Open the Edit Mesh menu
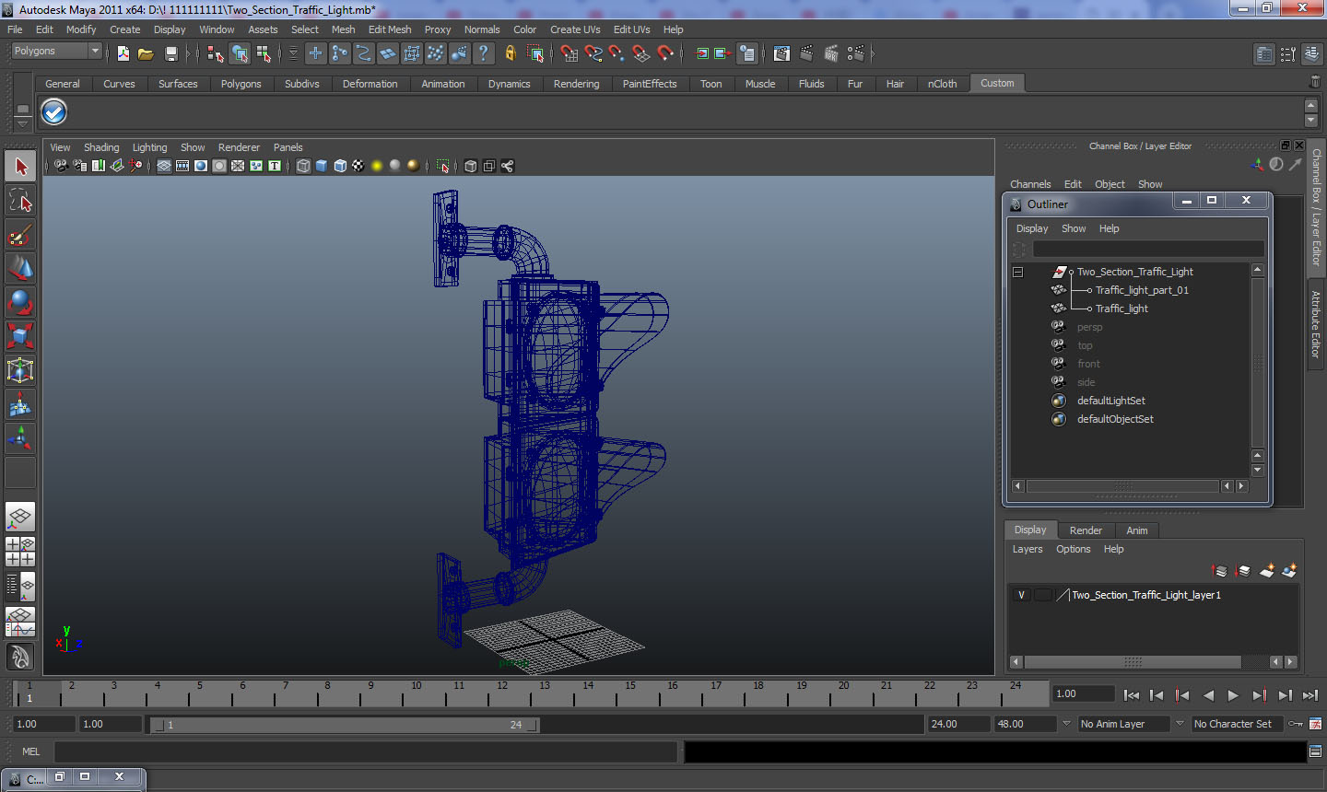This screenshot has height=792, width=1327. coord(390,29)
